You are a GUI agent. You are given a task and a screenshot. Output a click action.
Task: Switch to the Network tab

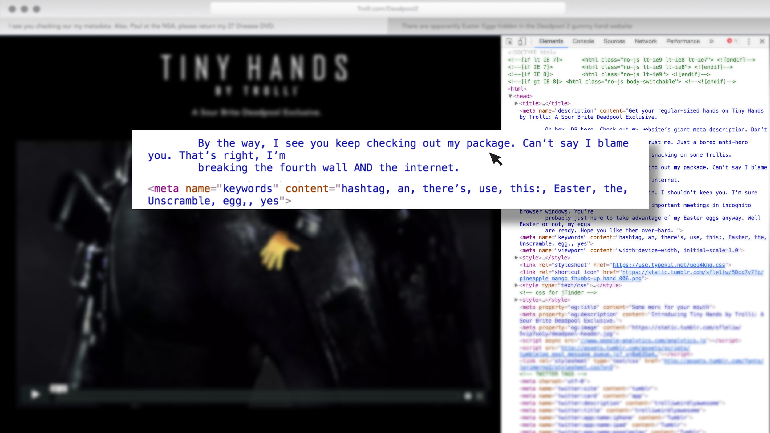646,41
